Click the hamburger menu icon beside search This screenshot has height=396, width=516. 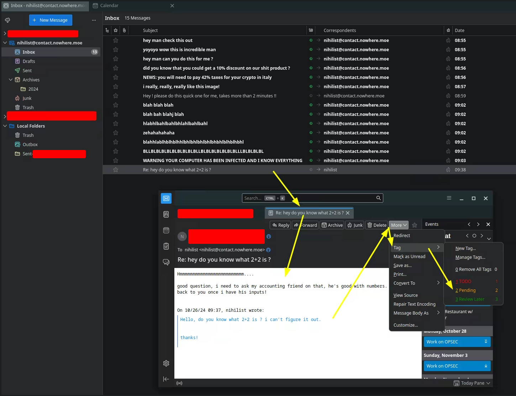[449, 198]
